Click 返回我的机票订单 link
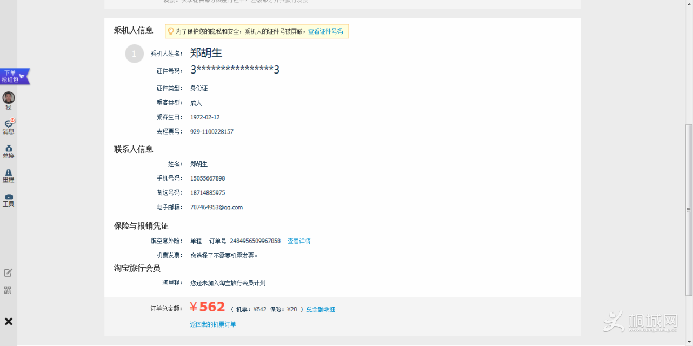Image resolution: width=693 pixels, height=346 pixels. click(213, 324)
